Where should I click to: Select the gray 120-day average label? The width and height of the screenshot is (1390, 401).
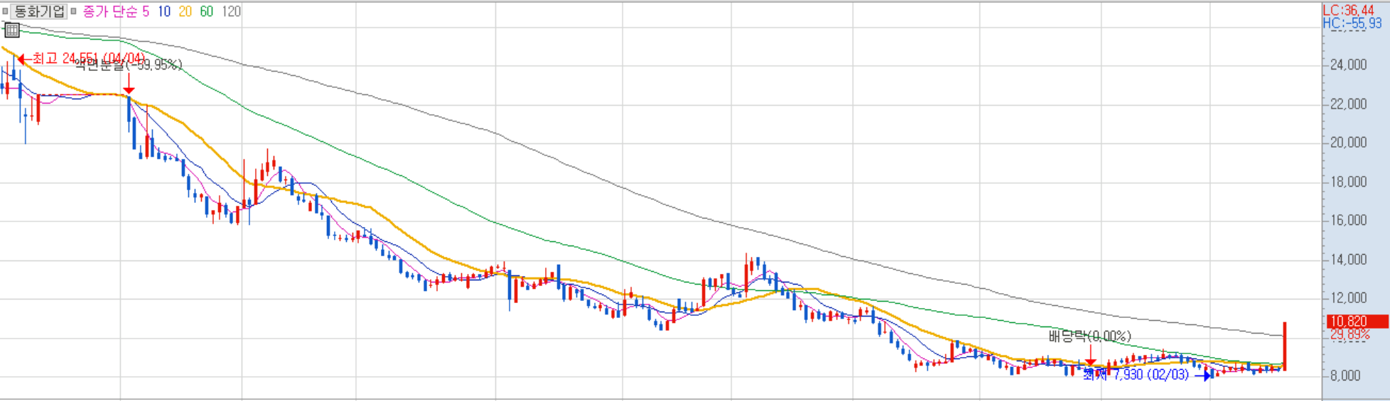coord(231,11)
